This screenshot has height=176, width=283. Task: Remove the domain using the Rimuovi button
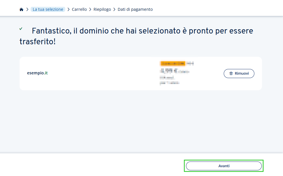[239, 73]
